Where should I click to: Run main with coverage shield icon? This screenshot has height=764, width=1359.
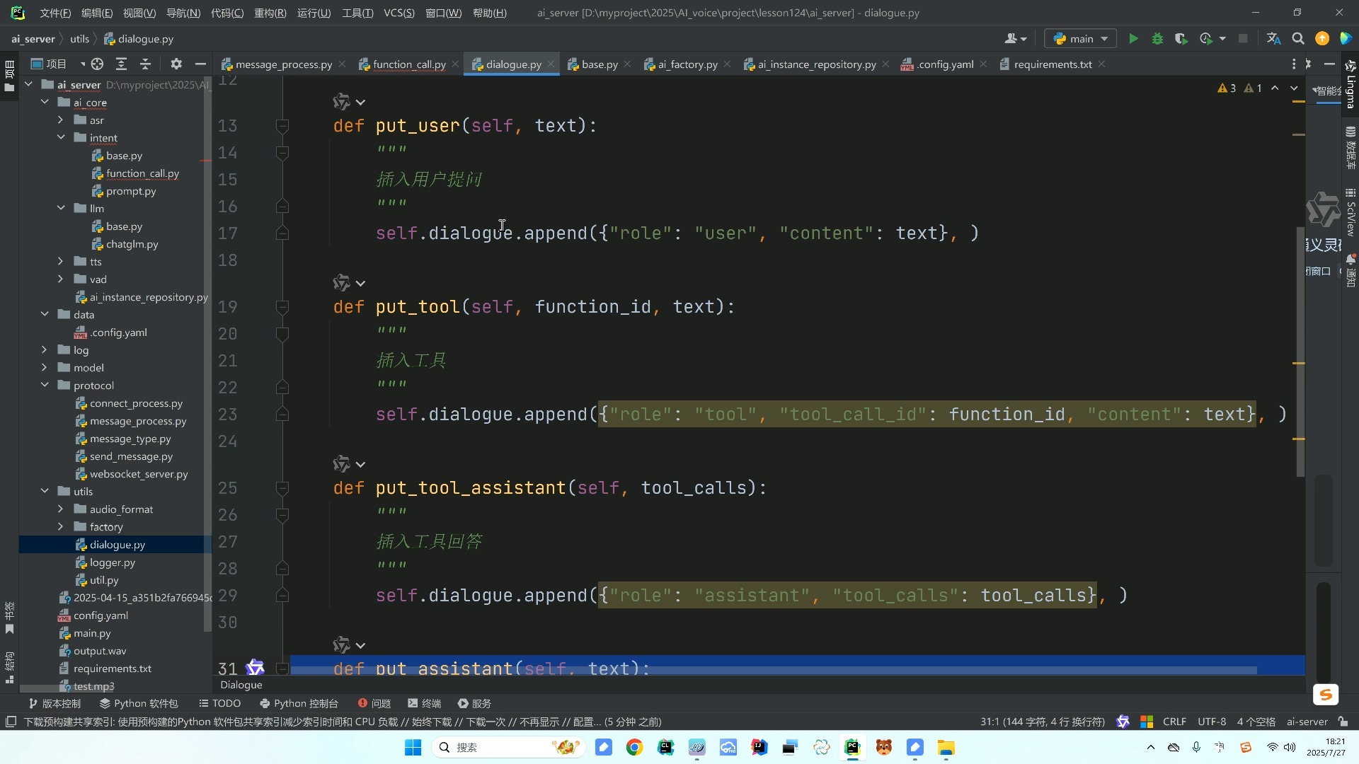click(x=1181, y=39)
